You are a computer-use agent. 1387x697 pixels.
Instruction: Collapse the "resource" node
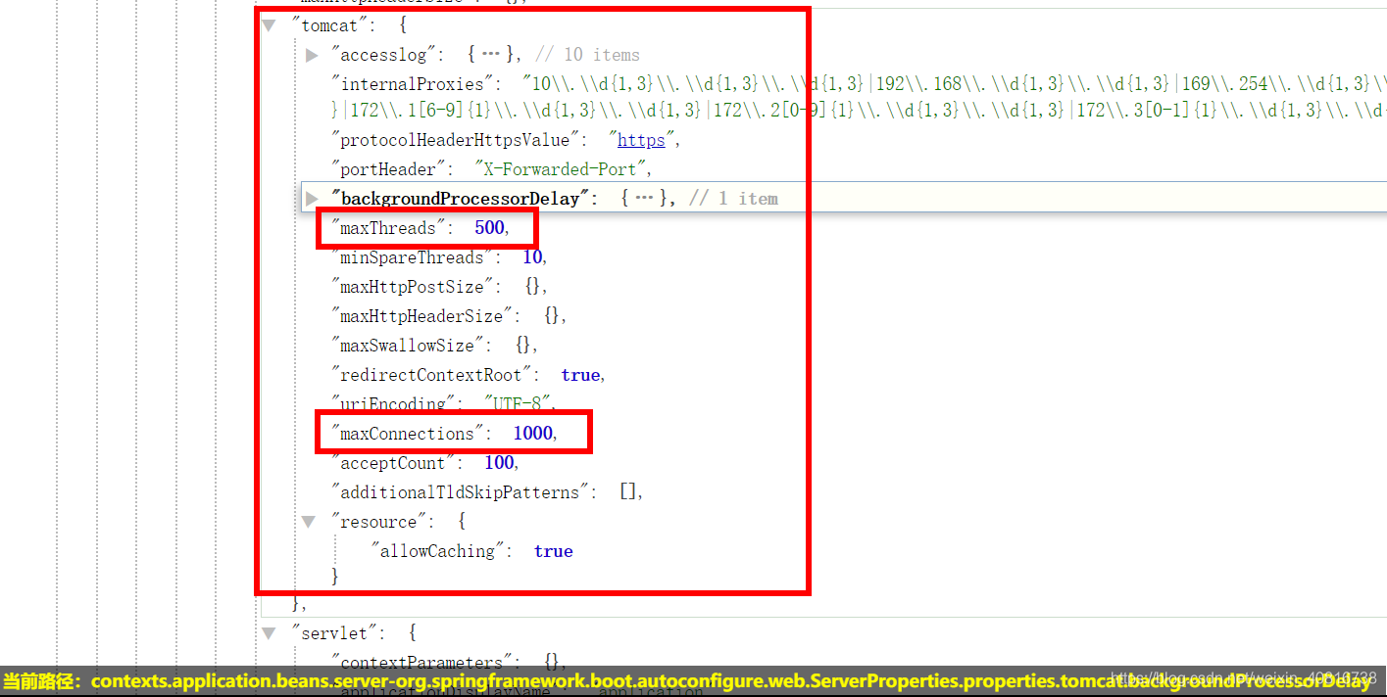(309, 522)
